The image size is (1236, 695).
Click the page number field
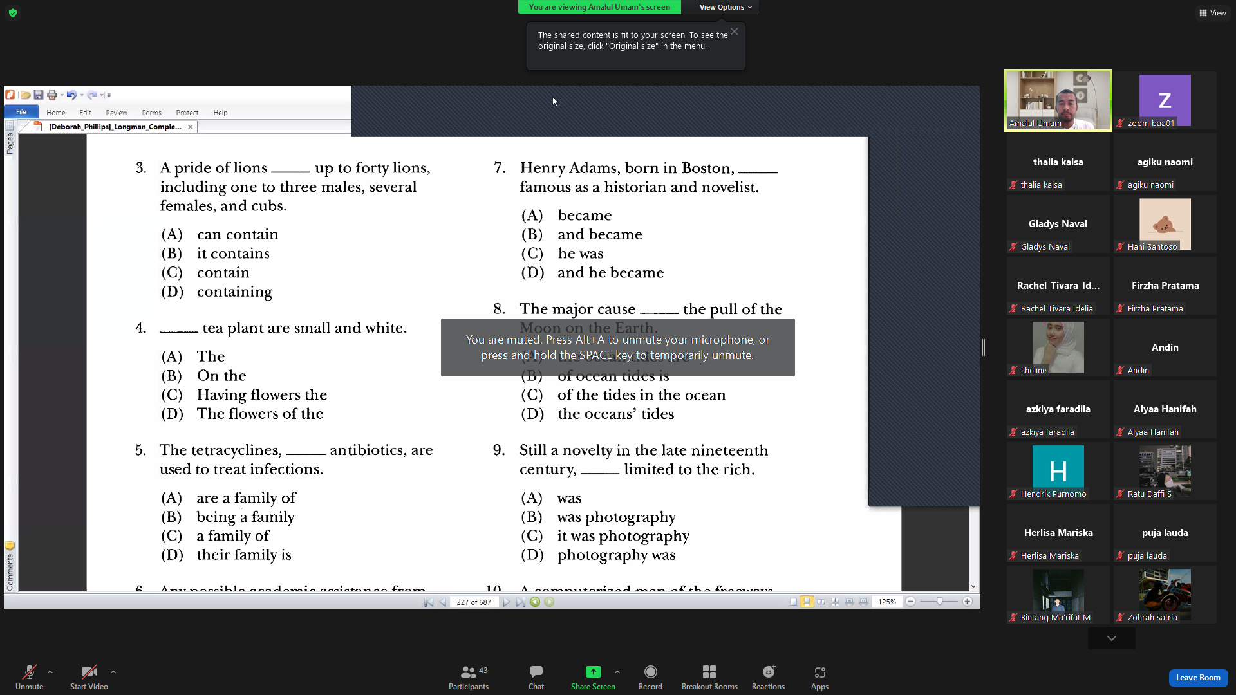pyautogui.click(x=474, y=602)
